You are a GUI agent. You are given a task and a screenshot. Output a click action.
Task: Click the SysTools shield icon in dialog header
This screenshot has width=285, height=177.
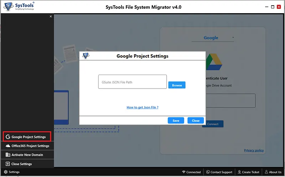pos(85,56)
